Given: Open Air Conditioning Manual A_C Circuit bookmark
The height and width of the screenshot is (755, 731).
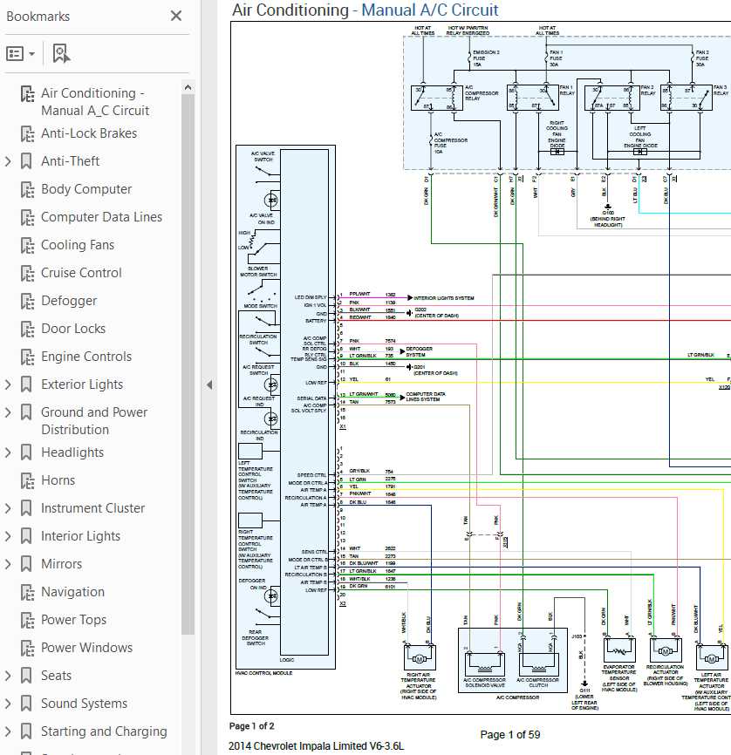Looking at the screenshot, I should click(95, 102).
